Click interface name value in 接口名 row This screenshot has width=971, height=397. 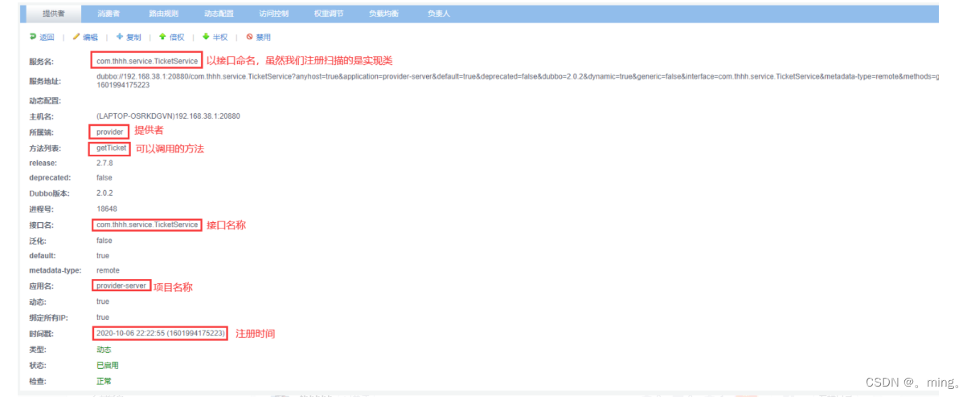pyautogui.click(x=147, y=225)
